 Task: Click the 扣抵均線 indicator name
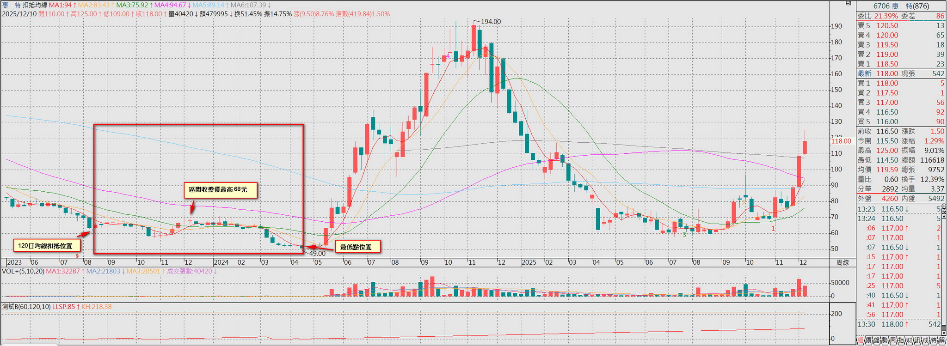[35, 5]
